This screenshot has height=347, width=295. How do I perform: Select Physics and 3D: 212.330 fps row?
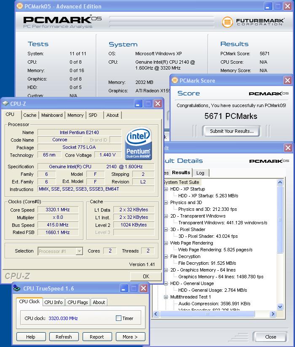[x=207, y=209]
